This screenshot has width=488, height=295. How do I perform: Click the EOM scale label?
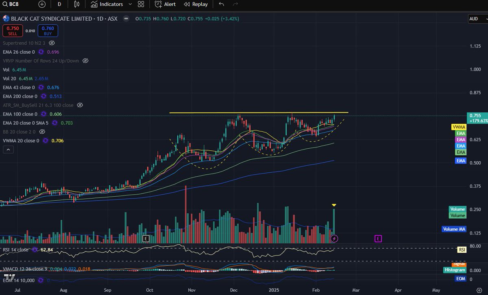click(461, 279)
